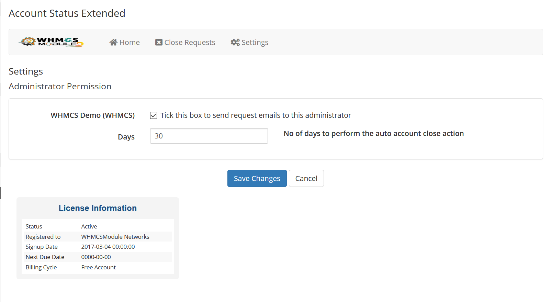Click the Home house icon

pyautogui.click(x=113, y=42)
